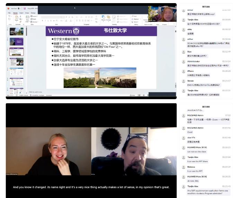Click 'Click to add notes' field

35,92
